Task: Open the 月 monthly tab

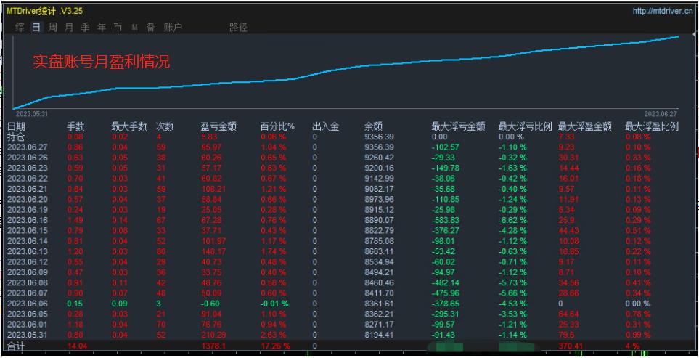Action: 69,28
